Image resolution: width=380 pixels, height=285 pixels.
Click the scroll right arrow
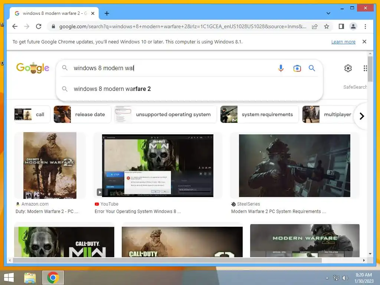364,260
